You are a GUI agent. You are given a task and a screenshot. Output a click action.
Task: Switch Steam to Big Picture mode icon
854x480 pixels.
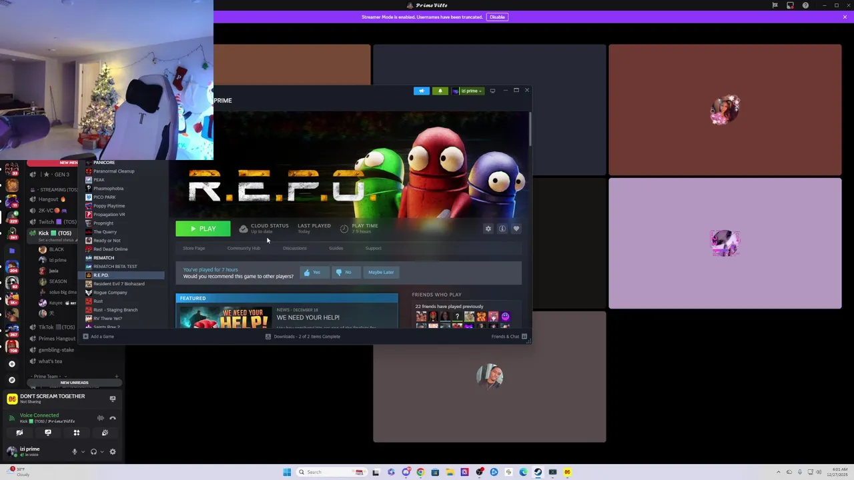pyautogui.click(x=492, y=91)
